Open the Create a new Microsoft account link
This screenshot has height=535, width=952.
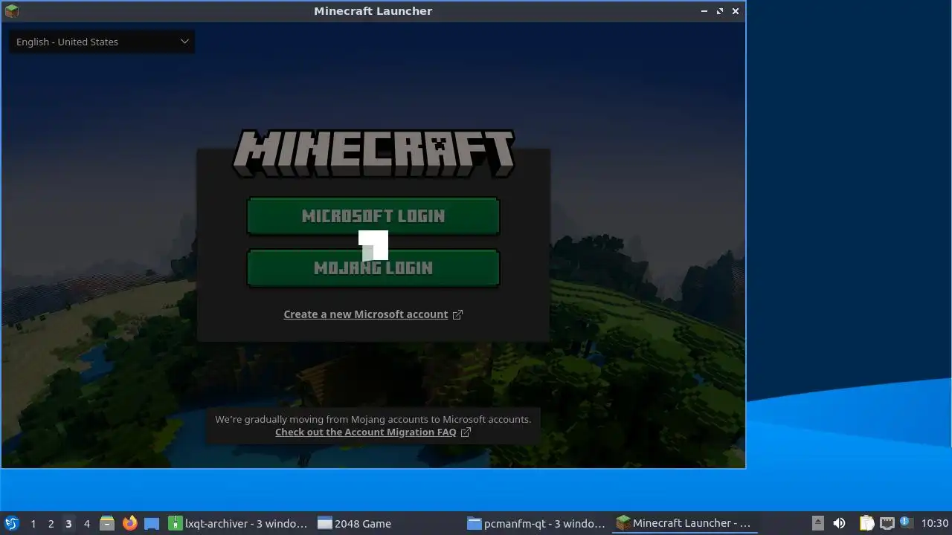365,314
